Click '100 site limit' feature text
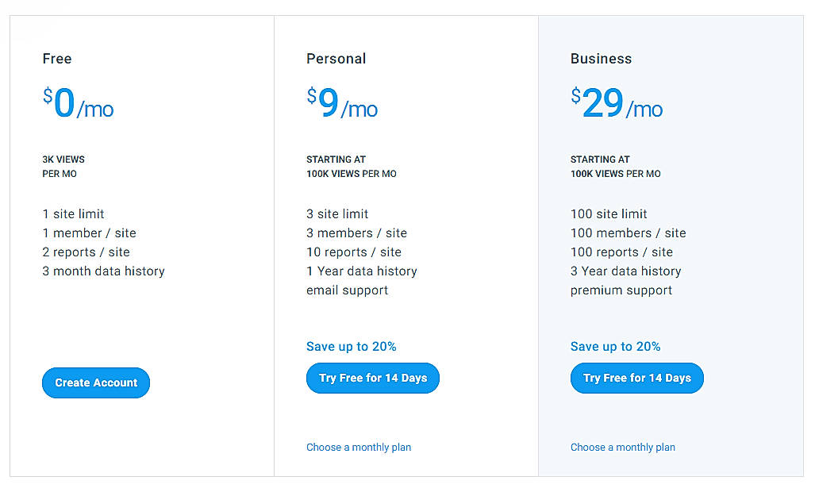The height and width of the screenshot is (492, 815). click(609, 214)
